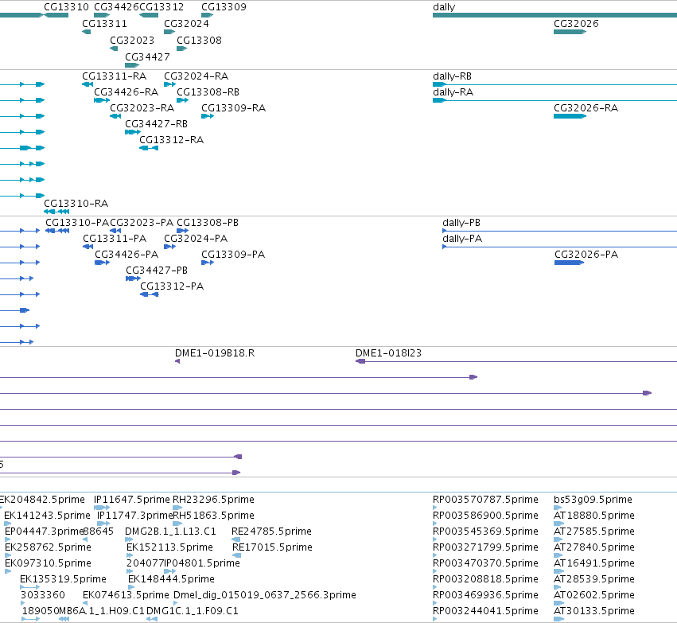Select the CG32024 gene label

[186, 24]
